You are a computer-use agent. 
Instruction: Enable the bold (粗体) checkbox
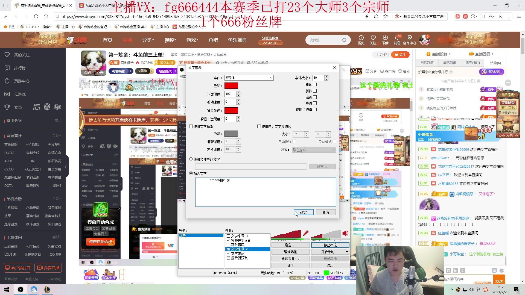pos(315,85)
